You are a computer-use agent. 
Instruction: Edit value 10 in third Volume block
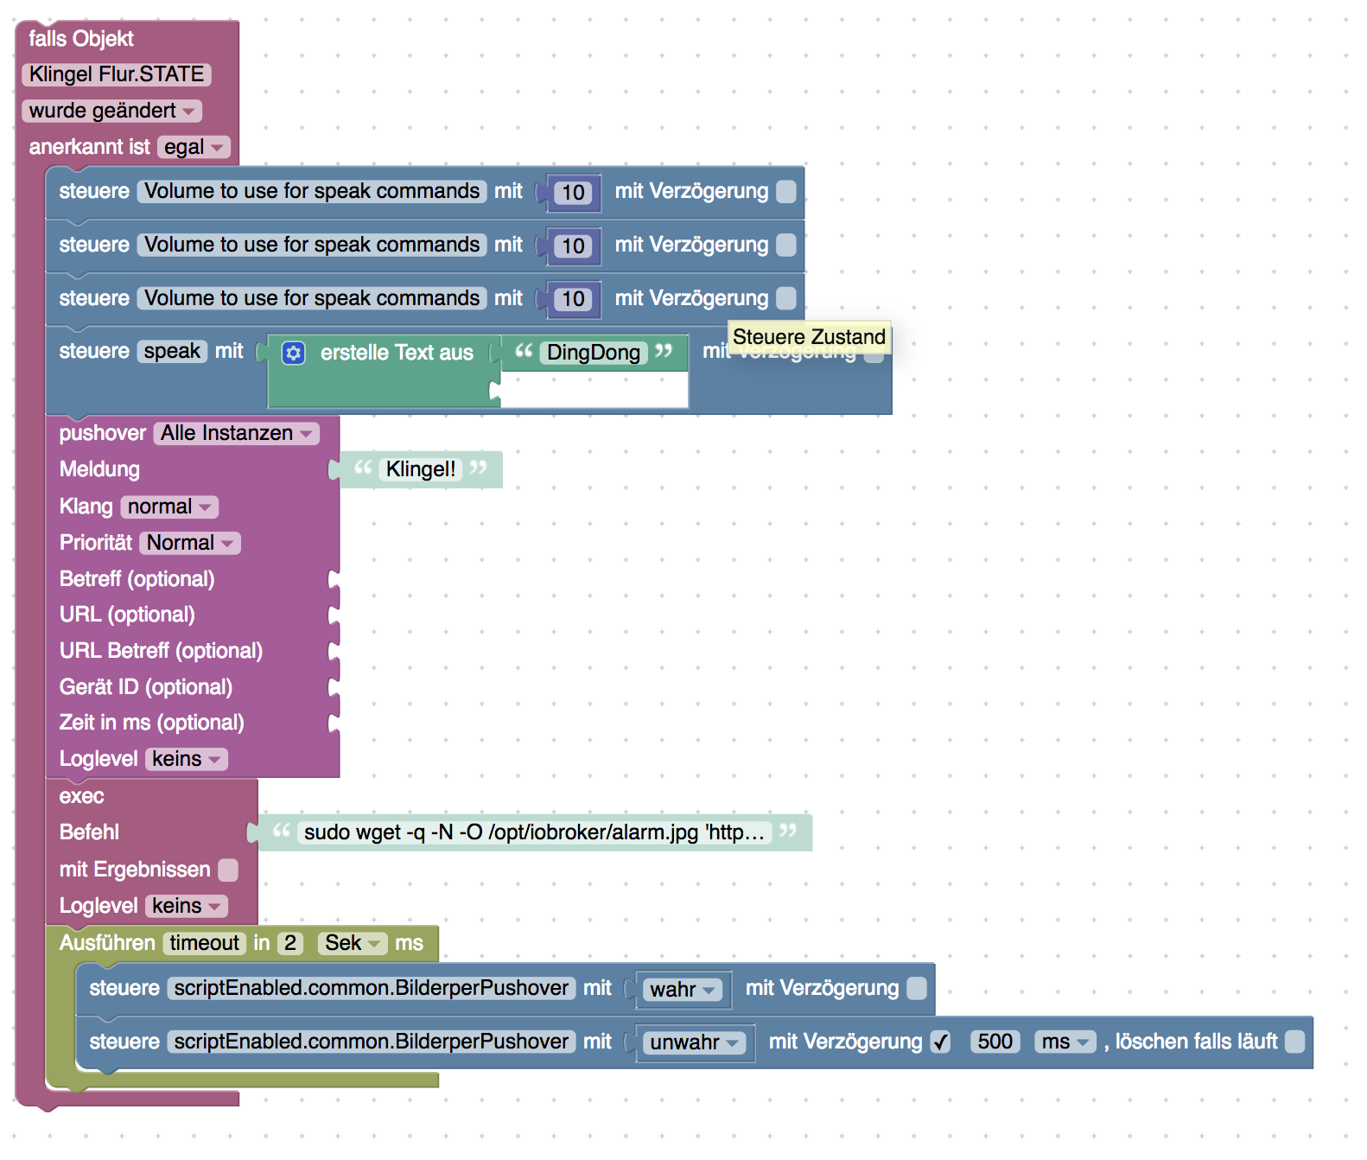(573, 299)
